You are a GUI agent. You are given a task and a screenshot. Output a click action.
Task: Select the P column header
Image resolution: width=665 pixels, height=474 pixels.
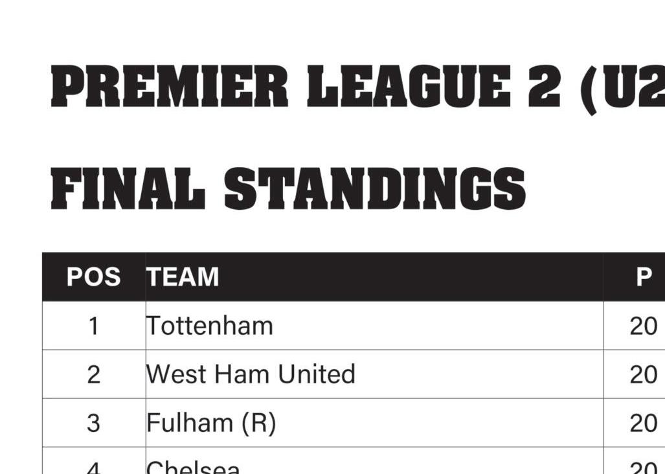pyautogui.click(x=634, y=277)
